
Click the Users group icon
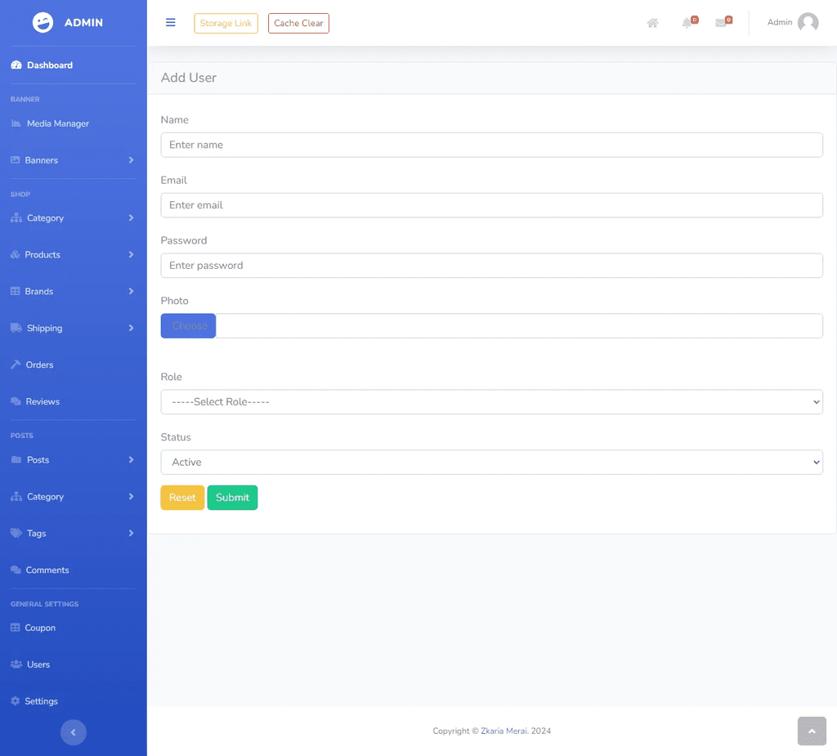16,664
